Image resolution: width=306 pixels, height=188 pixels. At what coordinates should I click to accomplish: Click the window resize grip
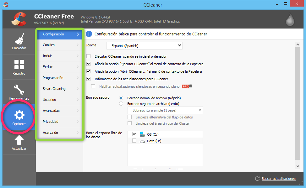[301, 183]
